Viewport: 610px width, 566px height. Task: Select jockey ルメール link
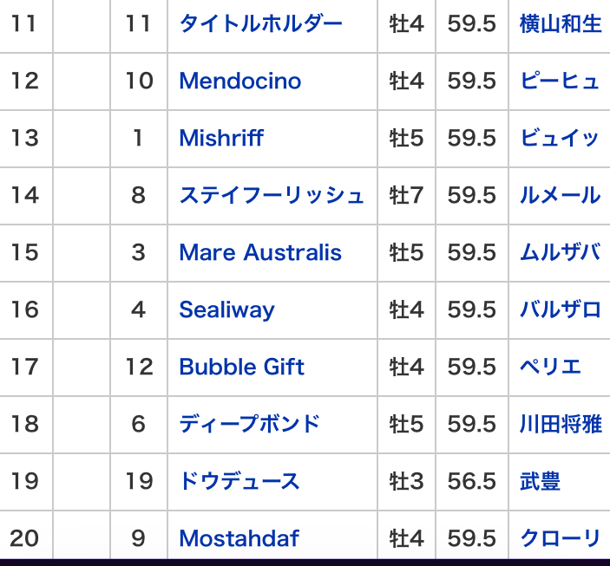[561, 195]
